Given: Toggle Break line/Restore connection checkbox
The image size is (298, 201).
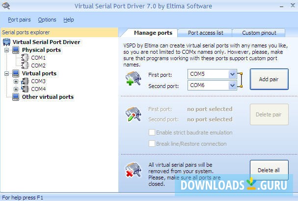Looking at the screenshot, I should click(x=152, y=144).
